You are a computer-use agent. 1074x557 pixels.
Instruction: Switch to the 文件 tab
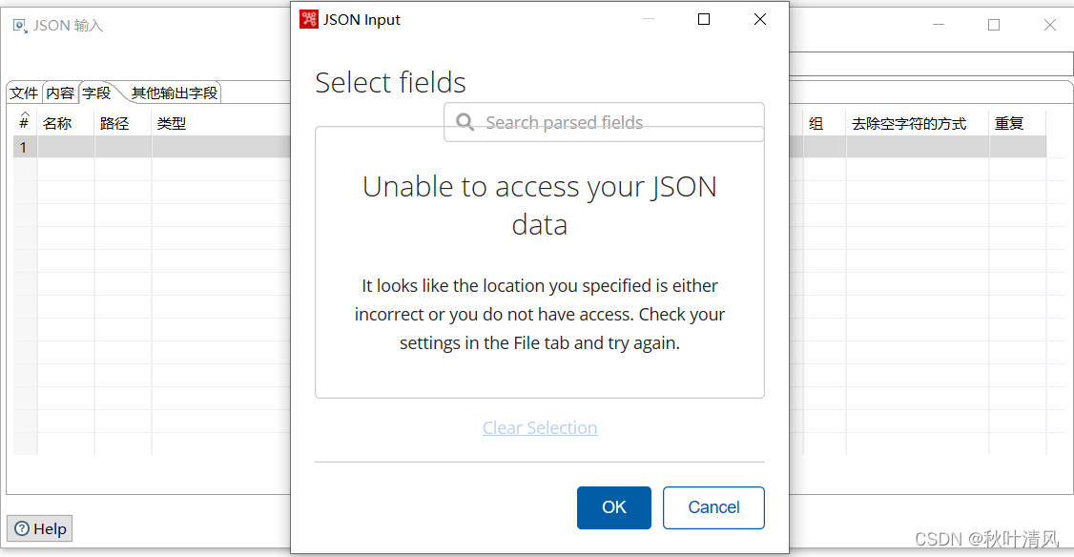coord(23,92)
